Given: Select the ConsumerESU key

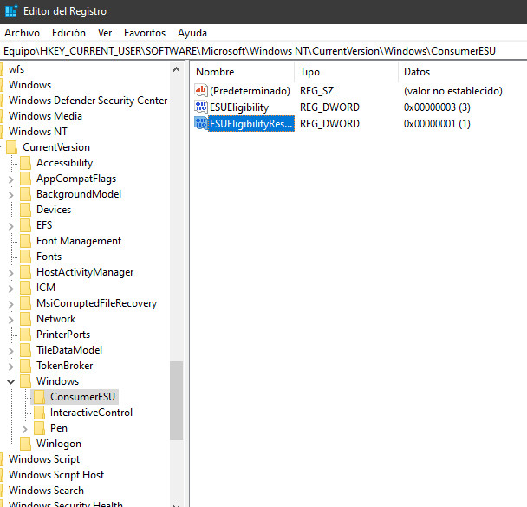Looking at the screenshot, I should 82,397.
